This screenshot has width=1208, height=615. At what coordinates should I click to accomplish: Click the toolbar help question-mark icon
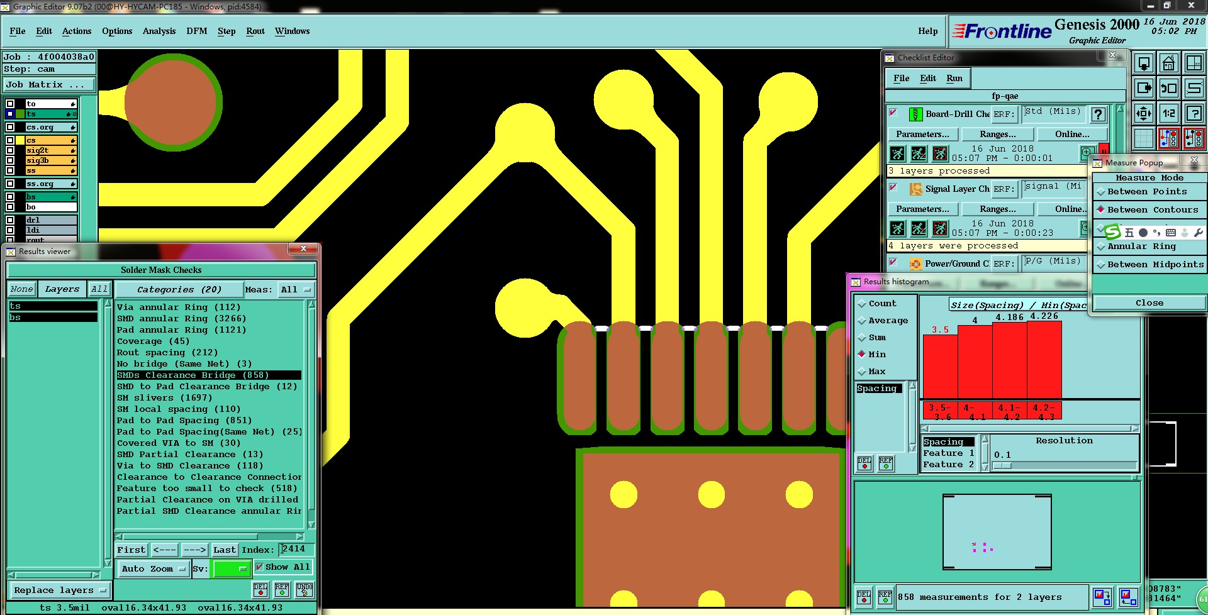point(1194,113)
